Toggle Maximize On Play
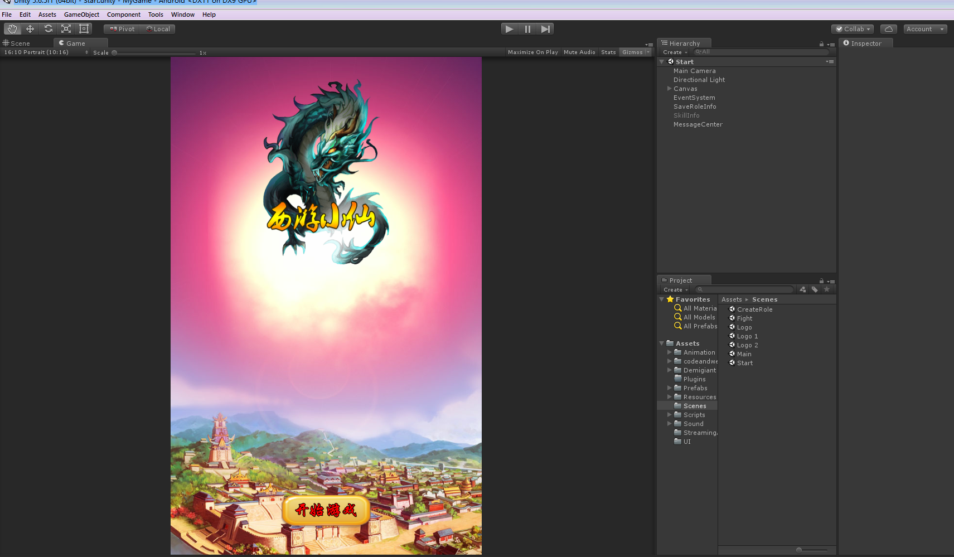The height and width of the screenshot is (557, 954). pos(532,52)
